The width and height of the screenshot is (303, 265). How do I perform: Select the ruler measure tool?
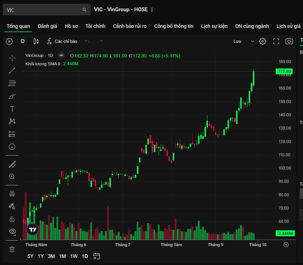point(12,164)
